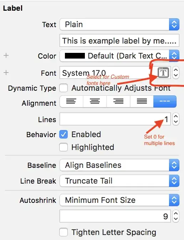
Task: Decrease font size with stepper down arrow
Action: pyautogui.click(x=176, y=75)
